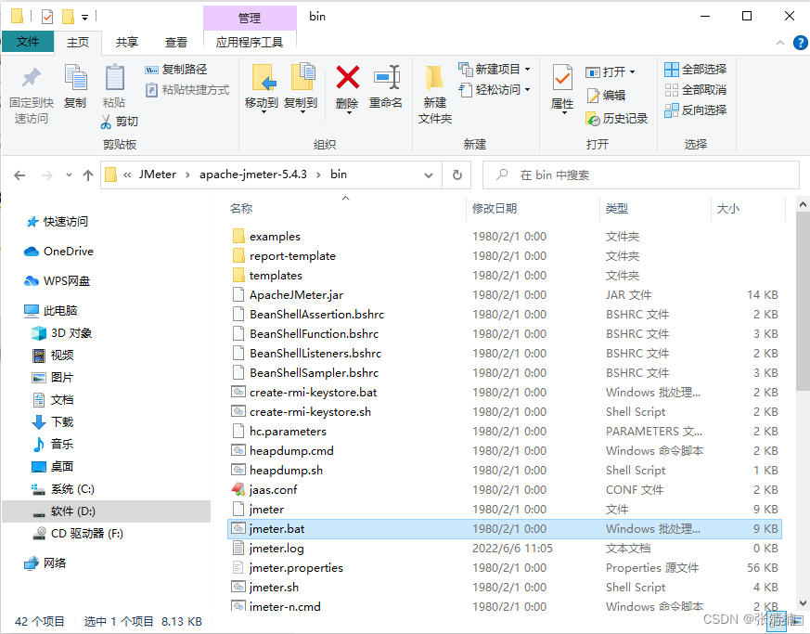Viewport: 810px width, 634px height.
Task: Click the Back navigation arrow
Action: click(19, 175)
